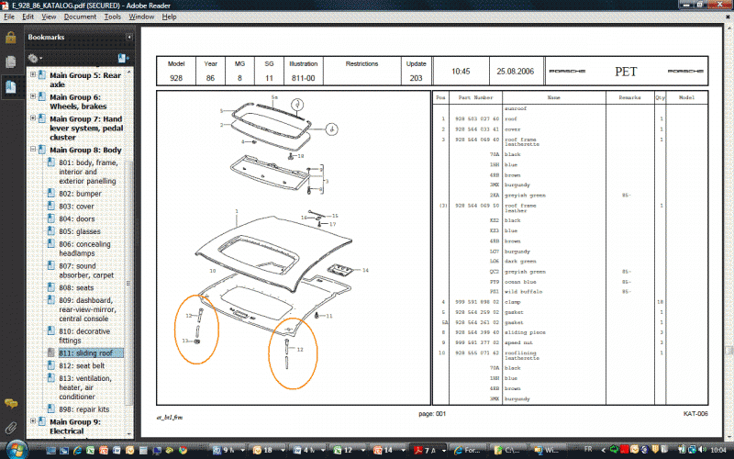The width and height of the screenshot is (734, 459).
Task: Open the Pages thumbnails panel icon
Action: (11, 62)
